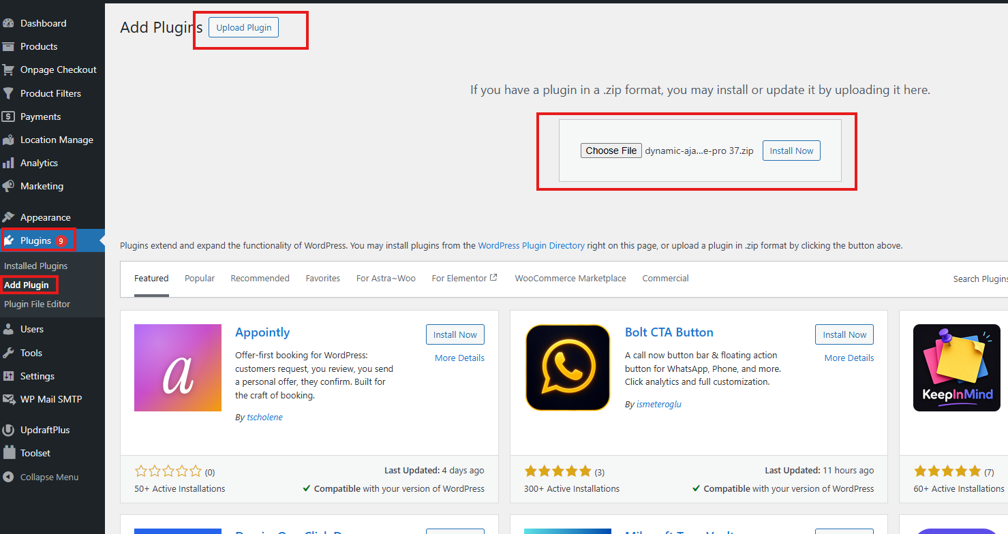Open author tscholene's profile link

pos(264,418)
